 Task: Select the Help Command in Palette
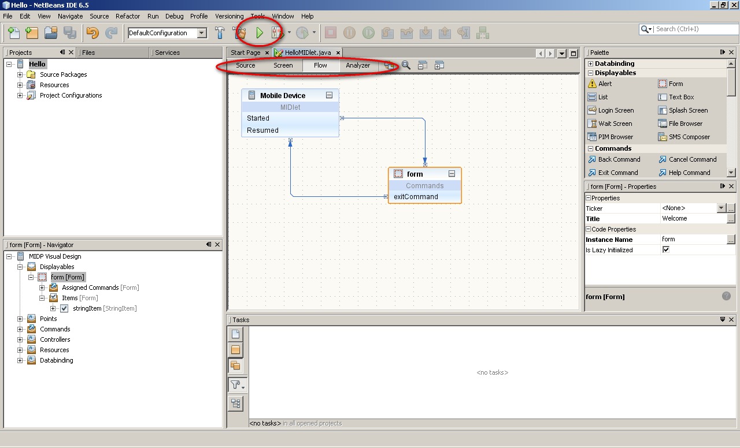[684, 173]
